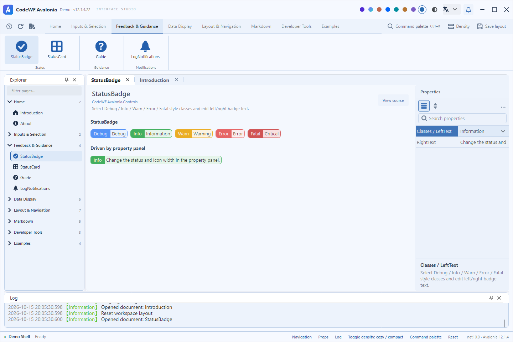The image size is (513, 342).
Task: Click the Search properties field
Action: (x=462, y=118)
